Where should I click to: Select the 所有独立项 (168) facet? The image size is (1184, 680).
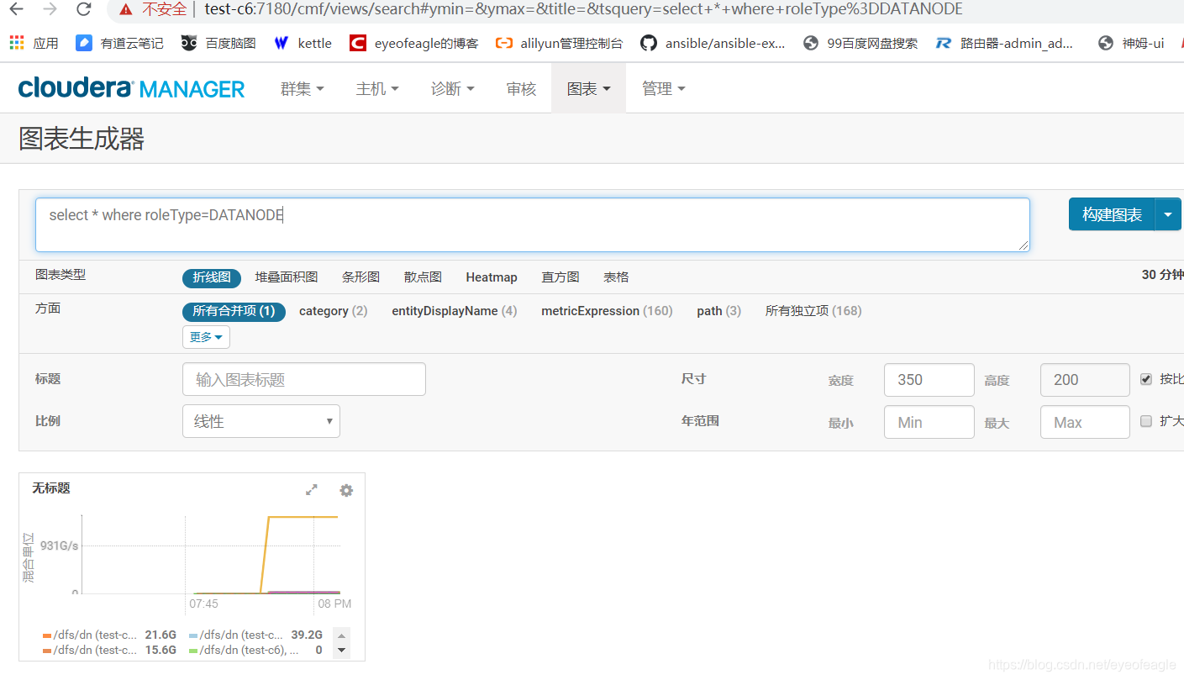pos(813,311)
